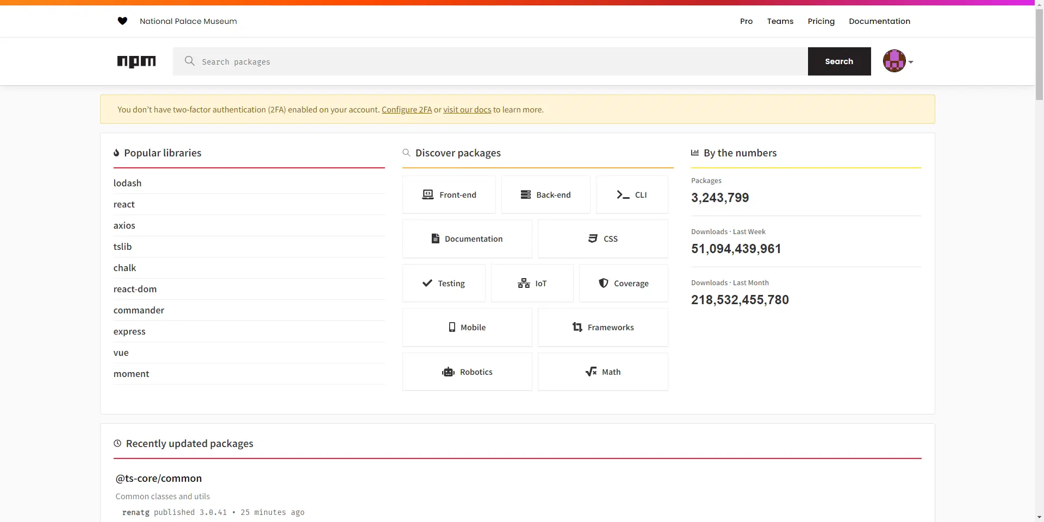The width and height of the screenshot is (1044, 522).
Task: Open the moment library
Action: coord(131,374)
